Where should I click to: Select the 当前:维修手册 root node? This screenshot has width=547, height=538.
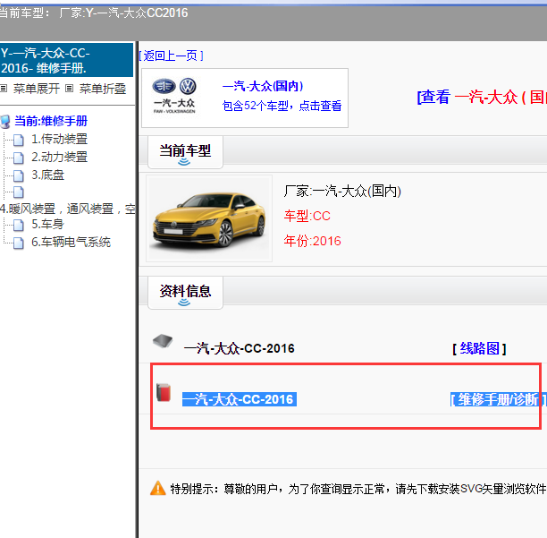51,121
